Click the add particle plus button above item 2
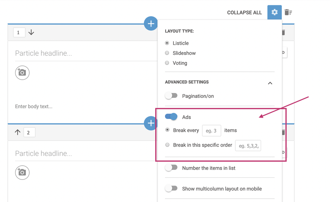The height and width of the screenshot is (202, 330). coord(151,123)
